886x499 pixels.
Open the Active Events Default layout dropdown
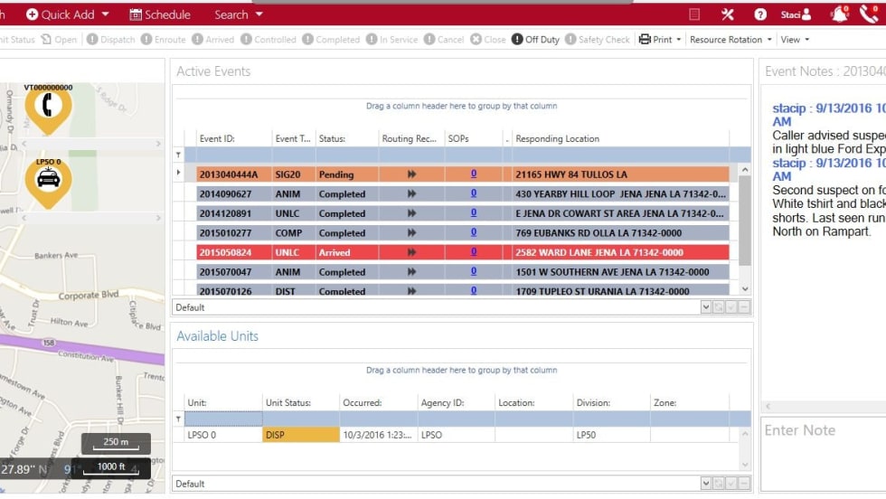tap(706, 307)
